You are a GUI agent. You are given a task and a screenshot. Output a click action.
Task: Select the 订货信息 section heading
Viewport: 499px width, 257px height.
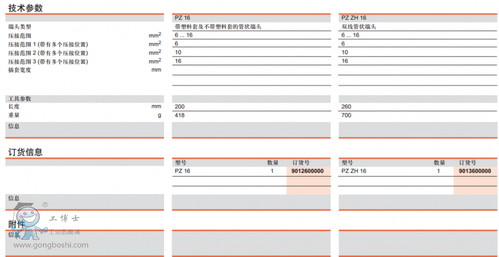pyautogui.click(x=25, y=152)
